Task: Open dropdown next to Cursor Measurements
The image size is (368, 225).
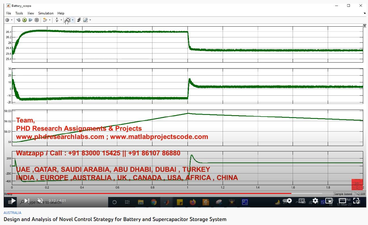Action: pyautogui.click(x=90, y=20)
